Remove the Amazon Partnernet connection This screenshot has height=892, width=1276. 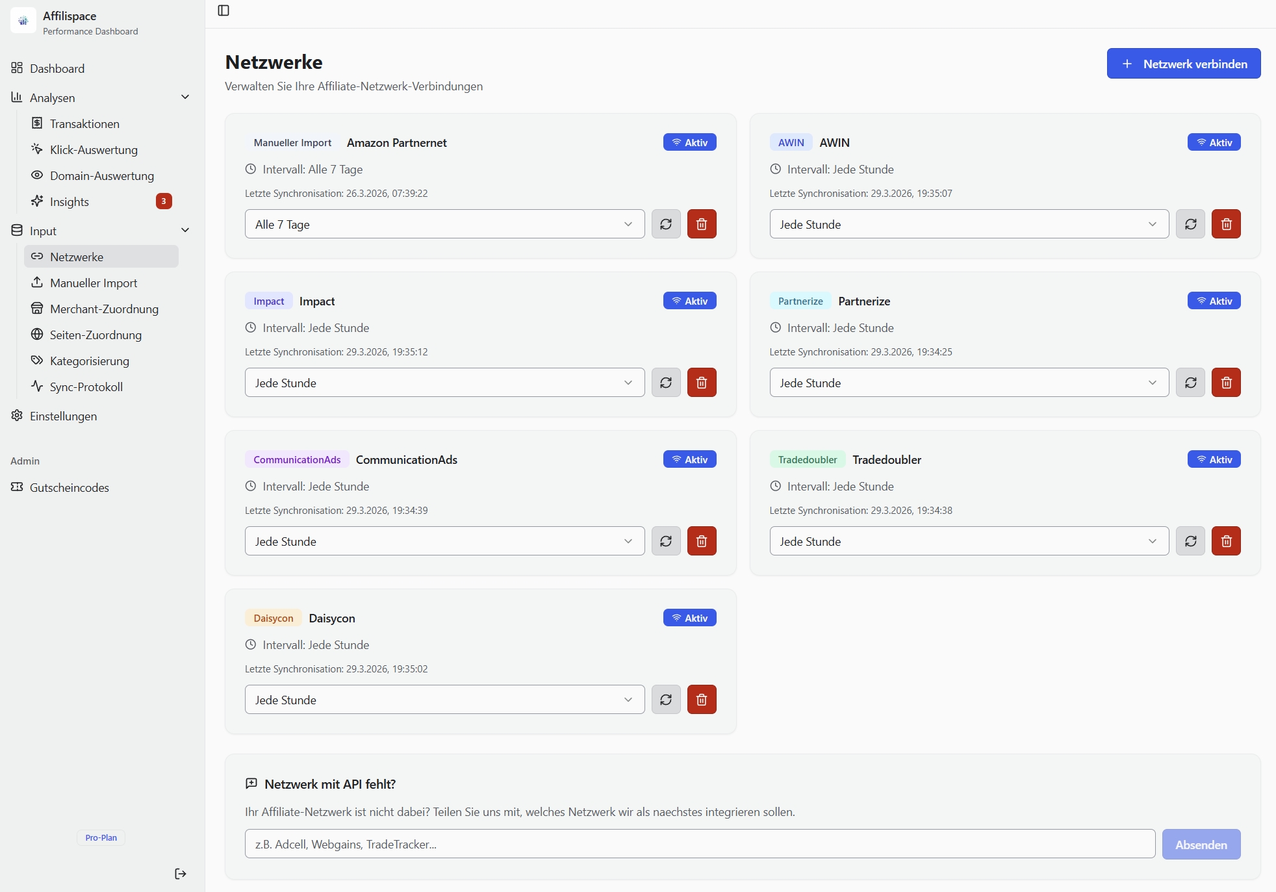tap(702, 223)
